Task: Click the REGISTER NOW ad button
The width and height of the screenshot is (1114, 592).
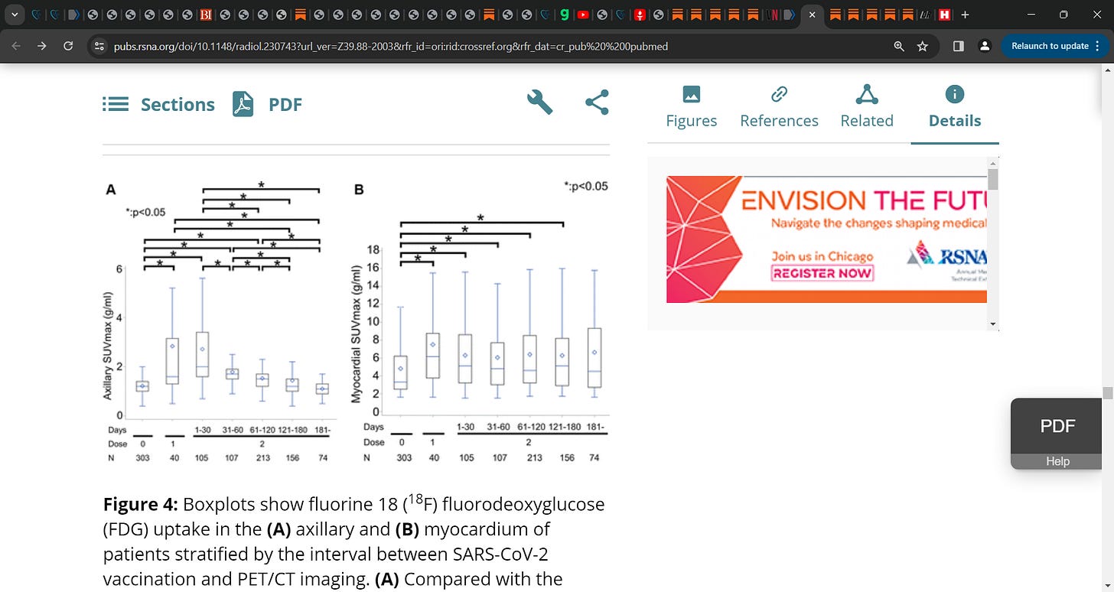Action: pos(822,273)
